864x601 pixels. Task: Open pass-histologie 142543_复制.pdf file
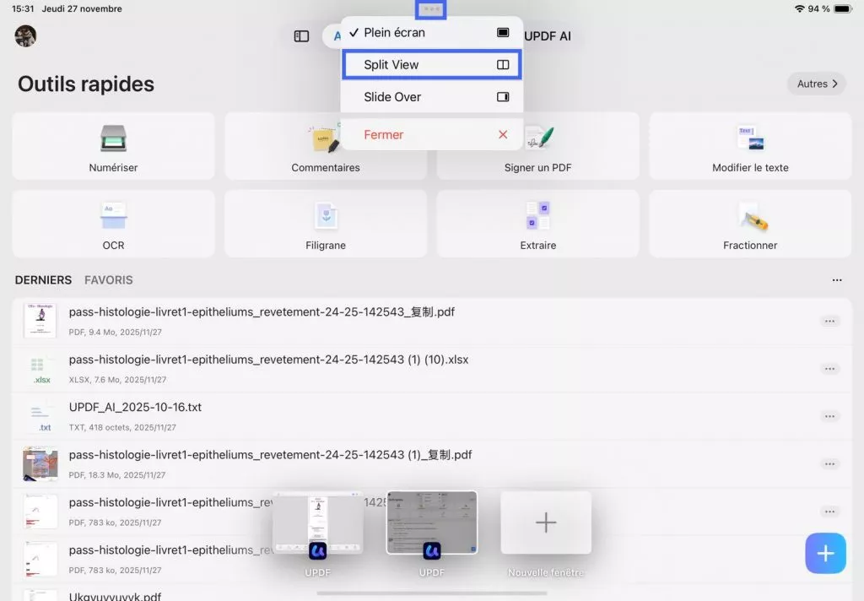click(431, 322)
